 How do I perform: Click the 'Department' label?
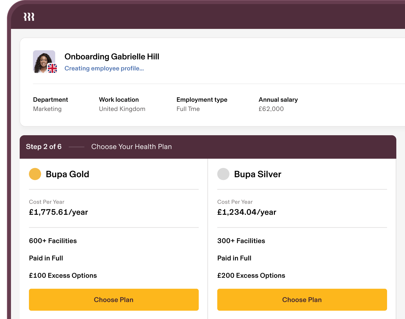[x=51, y=100]
